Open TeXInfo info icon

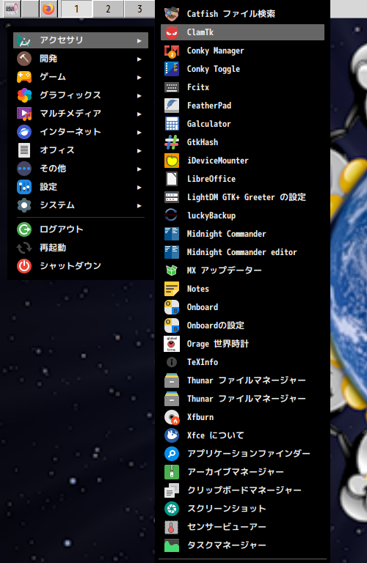(172, 362)
